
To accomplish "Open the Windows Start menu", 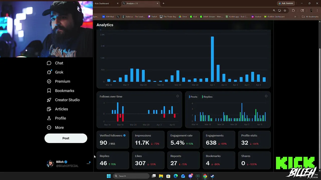I will pyautogui.click(x=109, y=176).
